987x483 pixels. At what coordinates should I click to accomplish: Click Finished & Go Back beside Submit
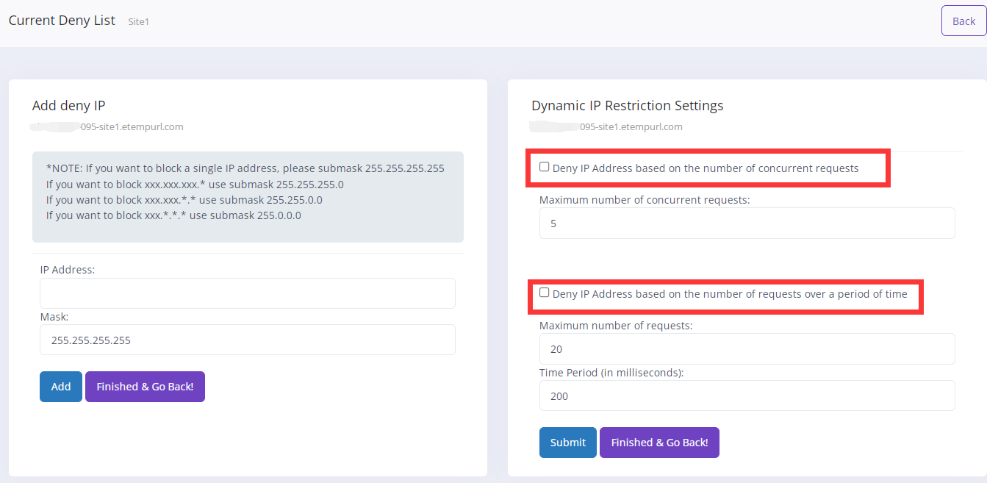tap(659, 443)
